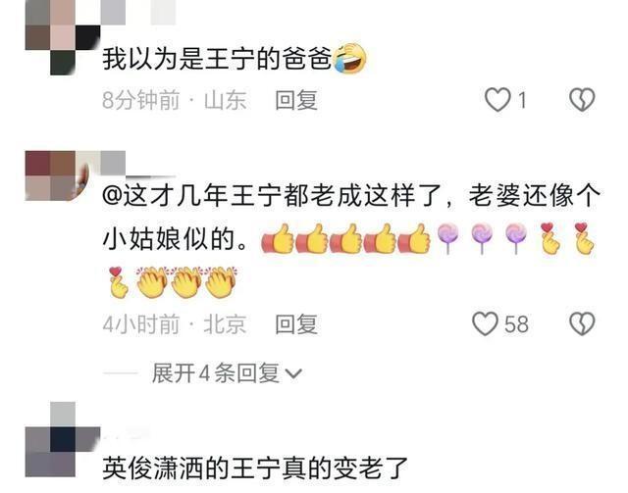
Task: Tap the 4小时前 · 北京 timestamp
Action: [x=175, y=324]
